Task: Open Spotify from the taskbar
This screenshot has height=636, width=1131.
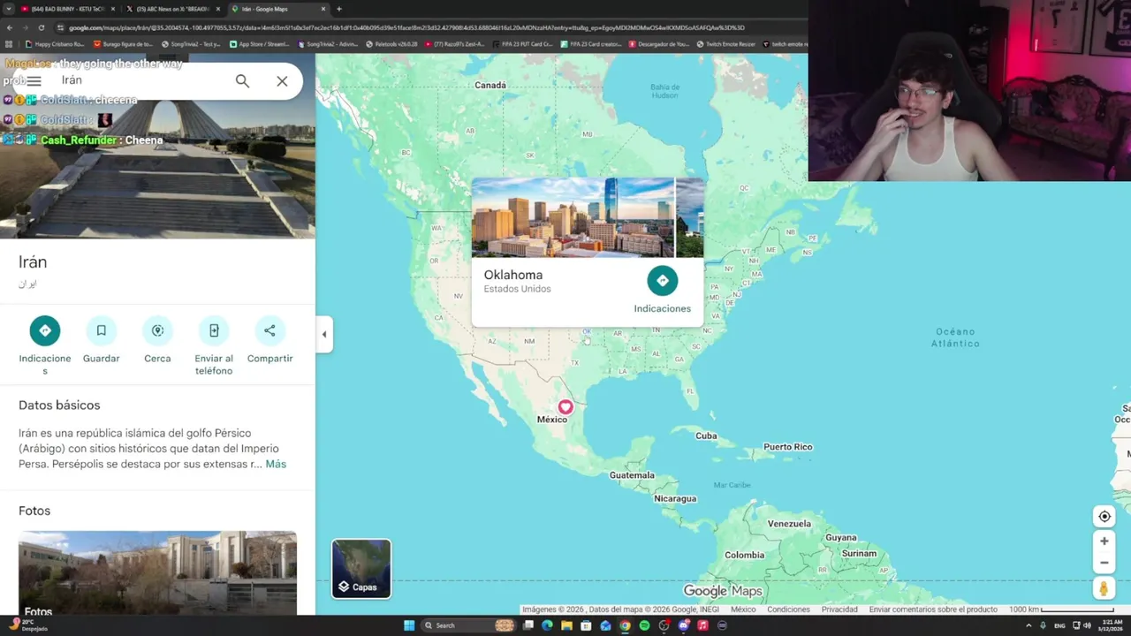Action: (x=644, y=625)
